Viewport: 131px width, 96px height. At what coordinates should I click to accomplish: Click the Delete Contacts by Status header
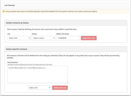pyautogui.click(x=17, y=23)
